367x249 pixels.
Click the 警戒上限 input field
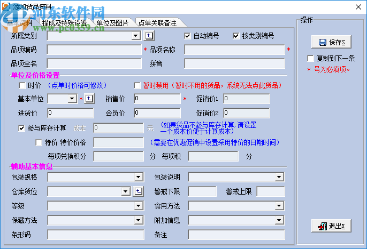271,191
